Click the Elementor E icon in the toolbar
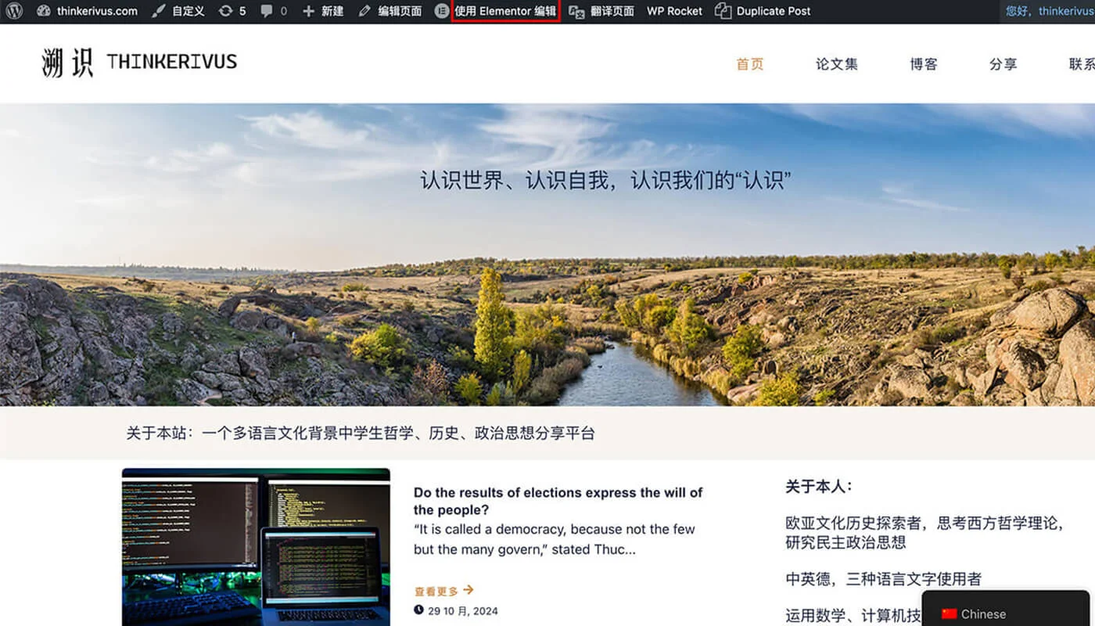This screenshot has width=1095, height=626. point(441,11)
